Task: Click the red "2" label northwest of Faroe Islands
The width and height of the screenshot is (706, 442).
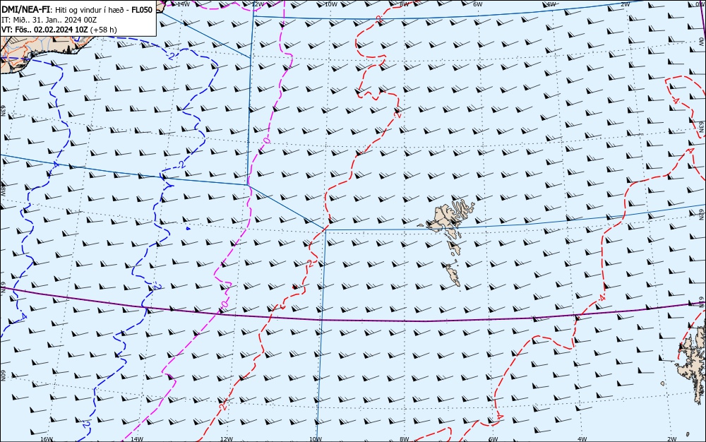Action: [x=398, y=114]
